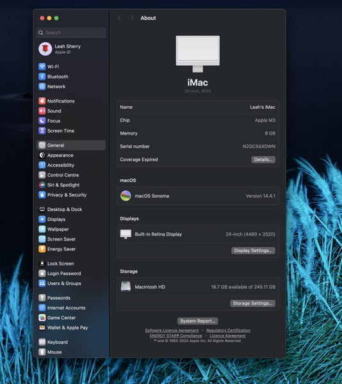Open the Control Centre icon
Image resolution: width=342 pixels, height=384 pixels.
pos(42,175)
